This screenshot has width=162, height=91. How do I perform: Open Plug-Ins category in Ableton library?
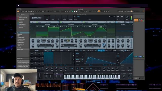21,46
